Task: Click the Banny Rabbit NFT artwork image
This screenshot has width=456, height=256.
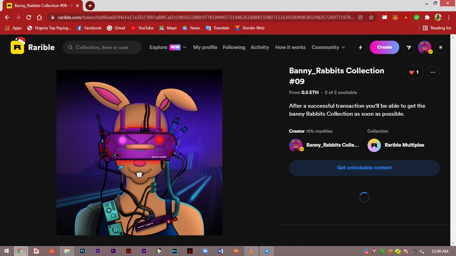Action: pyautogui.click(x=139, y=152)
